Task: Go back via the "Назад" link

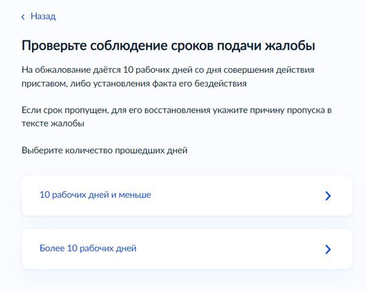Action: (43, 16)
